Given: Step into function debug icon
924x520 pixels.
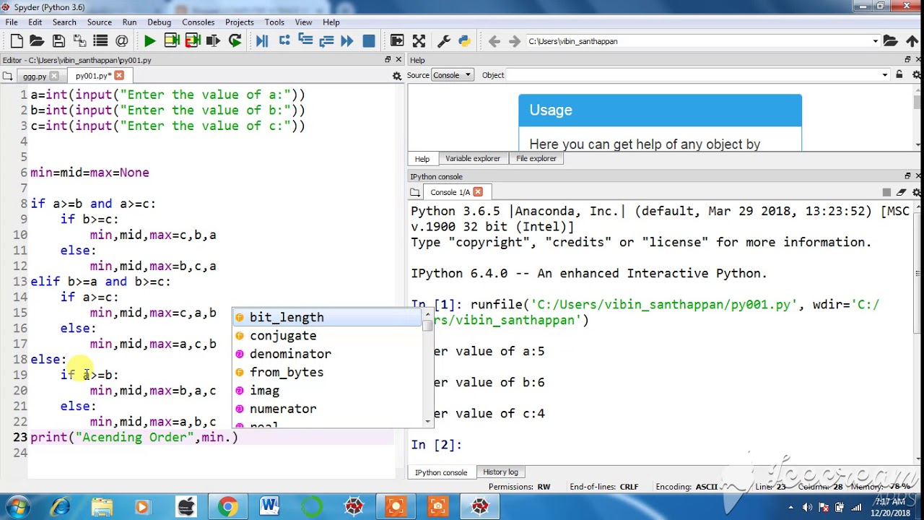Looking at the screenshot, I should coord(305,41).
